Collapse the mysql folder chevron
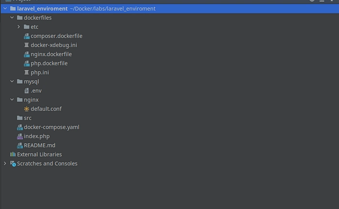339x209 pixels. (12, 81)
